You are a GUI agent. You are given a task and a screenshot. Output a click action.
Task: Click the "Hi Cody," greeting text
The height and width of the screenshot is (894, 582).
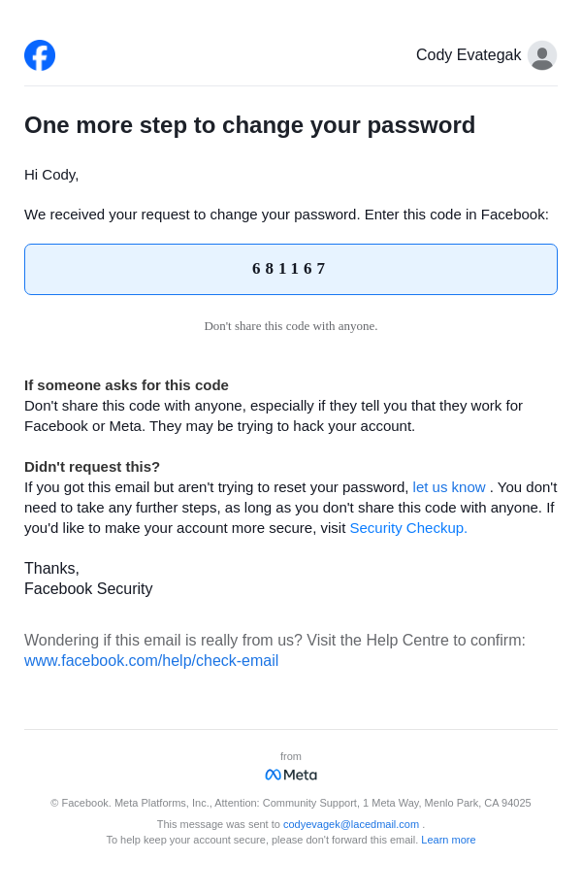coord(51,175)
